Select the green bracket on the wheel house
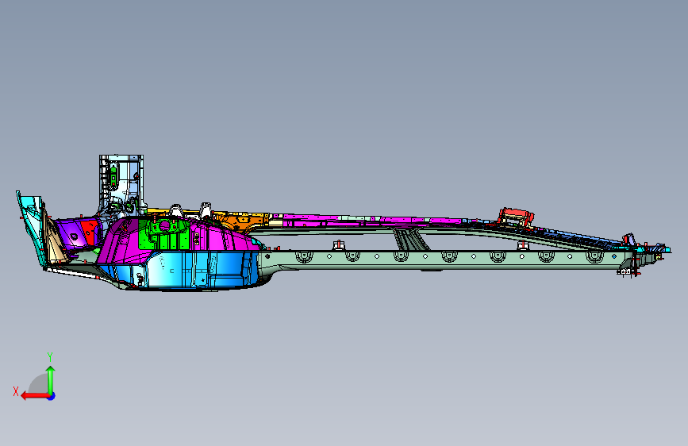This screenshot has width=688, height=446. (x=163, y=235)
